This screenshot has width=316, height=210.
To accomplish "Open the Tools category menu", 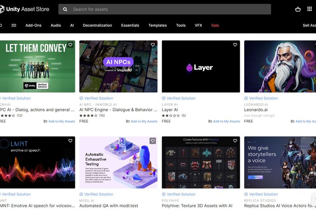I will [x=181, y=25].
